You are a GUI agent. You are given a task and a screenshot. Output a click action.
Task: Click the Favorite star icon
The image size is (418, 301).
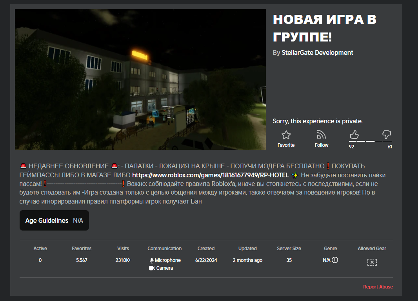(286, 135)
